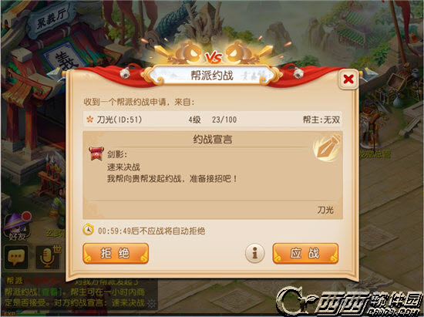Click the 帮派 channel tag in chat
The image size is (424, 317).
click(14, 281)
